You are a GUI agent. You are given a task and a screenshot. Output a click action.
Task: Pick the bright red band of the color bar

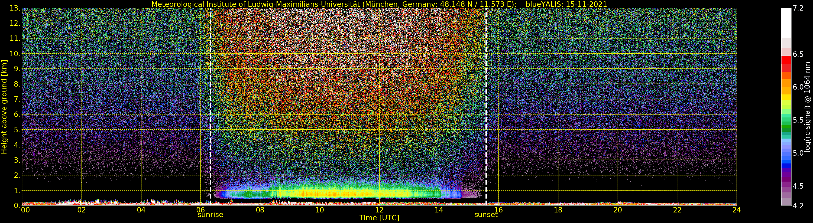[x=786, y=60]
